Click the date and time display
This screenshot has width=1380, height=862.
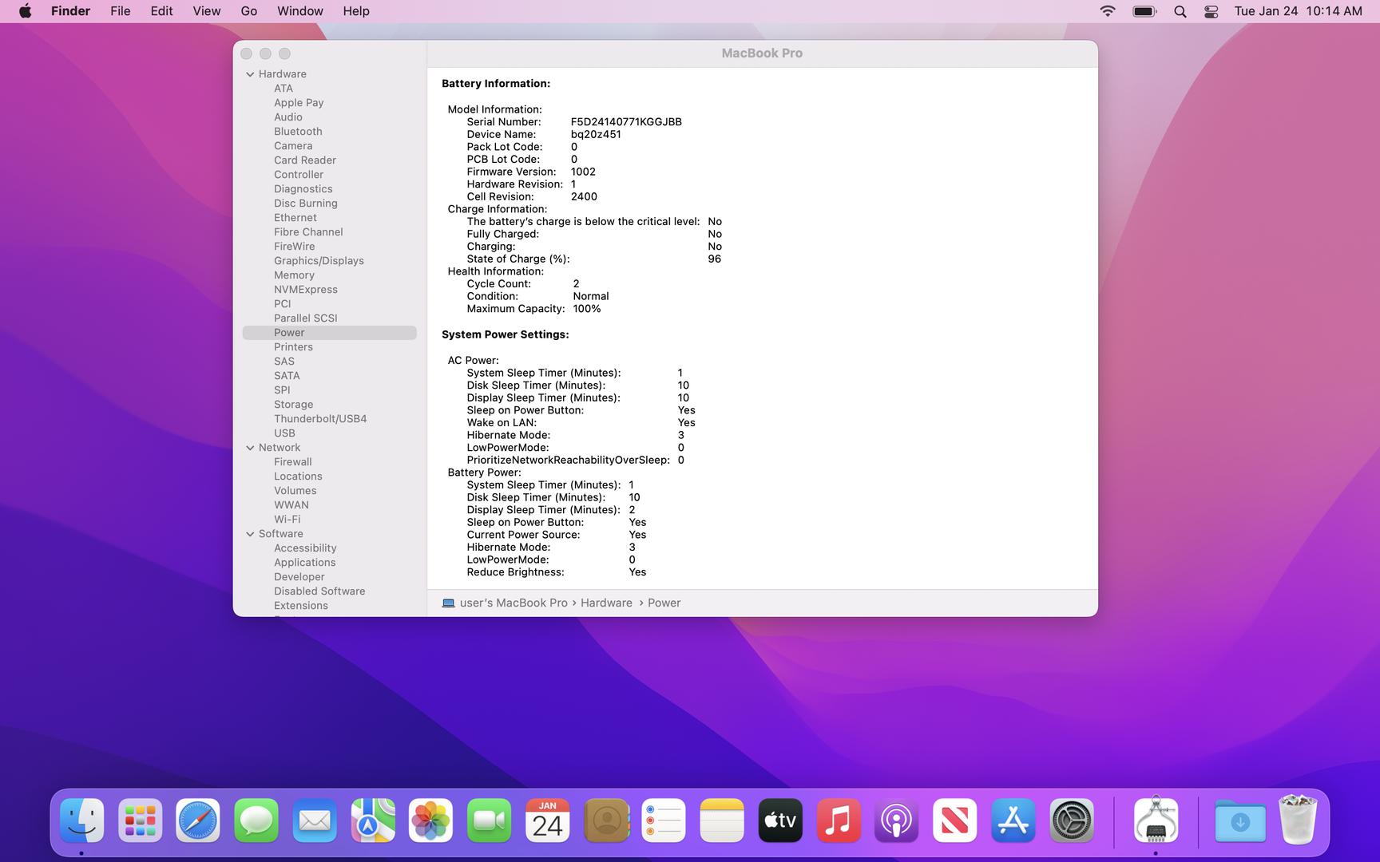[x=1298, y=11]
